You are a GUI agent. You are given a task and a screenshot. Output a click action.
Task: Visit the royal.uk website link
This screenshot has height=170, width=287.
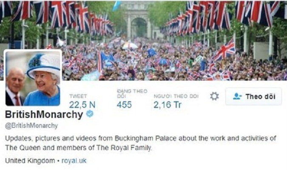[74, 161]
